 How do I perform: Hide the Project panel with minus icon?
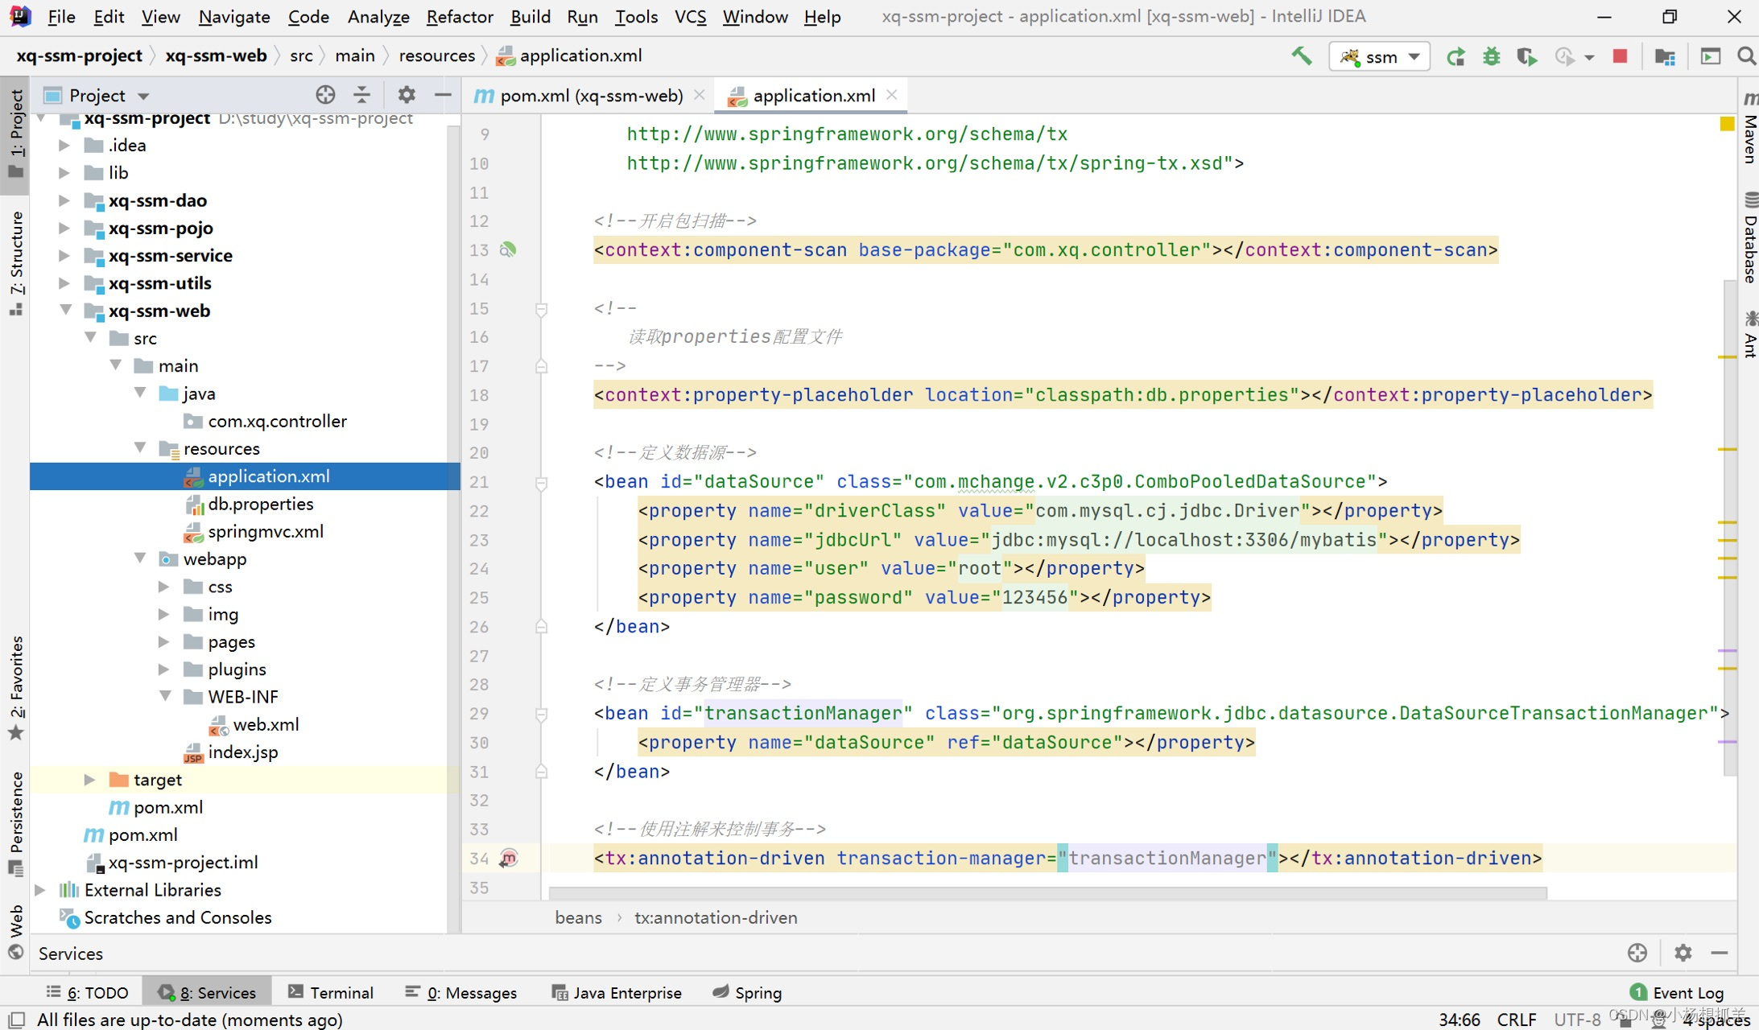pyautogui.click(x=443, y=95)
